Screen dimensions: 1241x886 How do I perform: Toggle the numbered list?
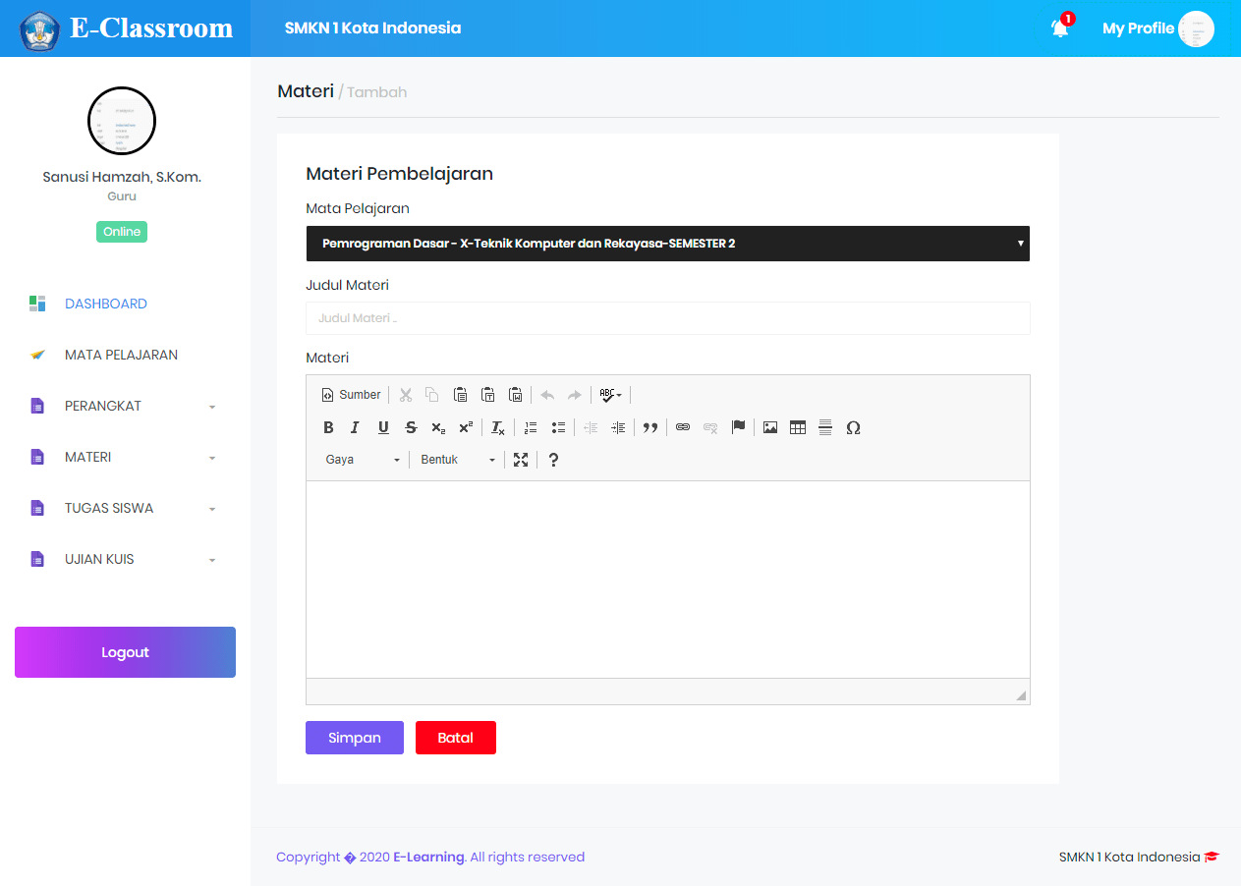pos(530,427)
